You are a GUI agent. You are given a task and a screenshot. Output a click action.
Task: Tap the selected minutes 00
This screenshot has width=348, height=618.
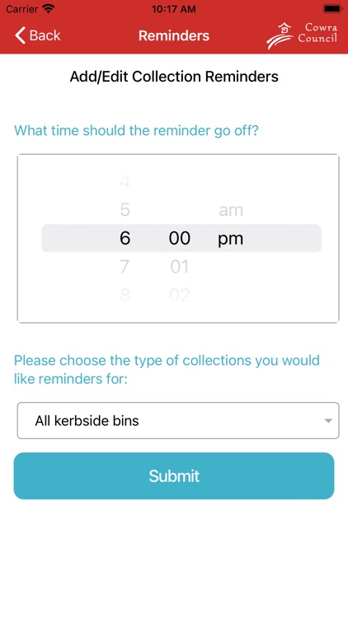coord(180,238)
